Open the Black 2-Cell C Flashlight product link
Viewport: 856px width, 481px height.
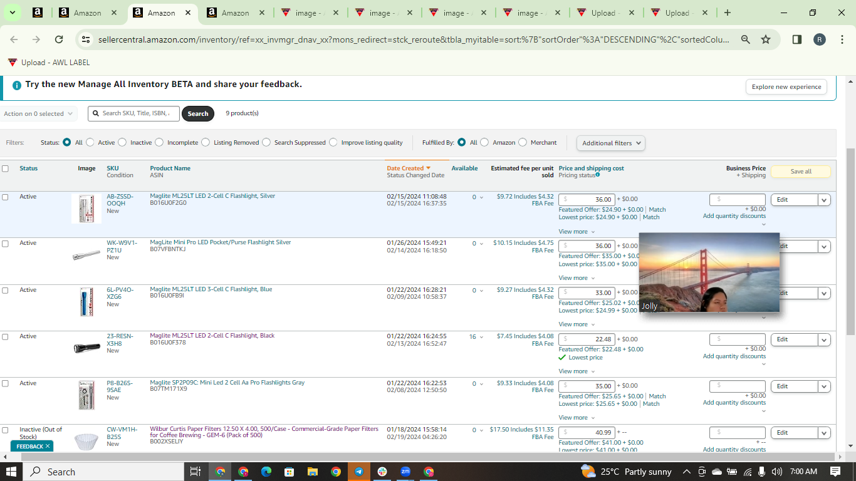point(212,336)
